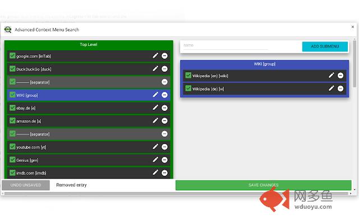Edit the DuckDuckGo [duck] entry
Viewport: 359px width, 224px height.
[x=155, y=68]
